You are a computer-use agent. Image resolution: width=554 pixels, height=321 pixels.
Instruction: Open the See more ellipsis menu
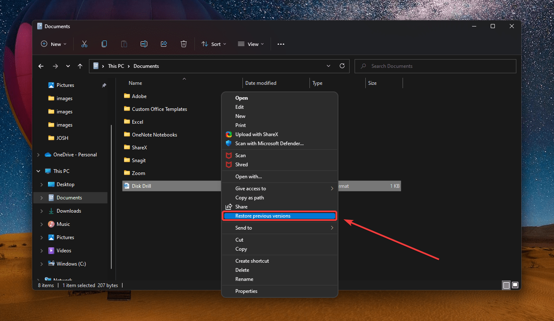click(281, 44)
